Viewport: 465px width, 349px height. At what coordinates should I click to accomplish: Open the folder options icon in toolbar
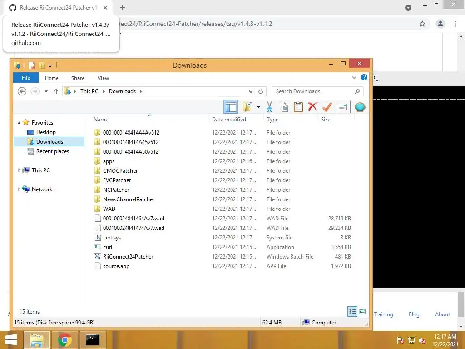click(x=247, y=107)
